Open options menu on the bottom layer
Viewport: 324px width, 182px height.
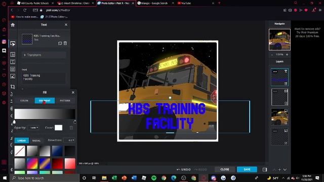pos(275,131)
